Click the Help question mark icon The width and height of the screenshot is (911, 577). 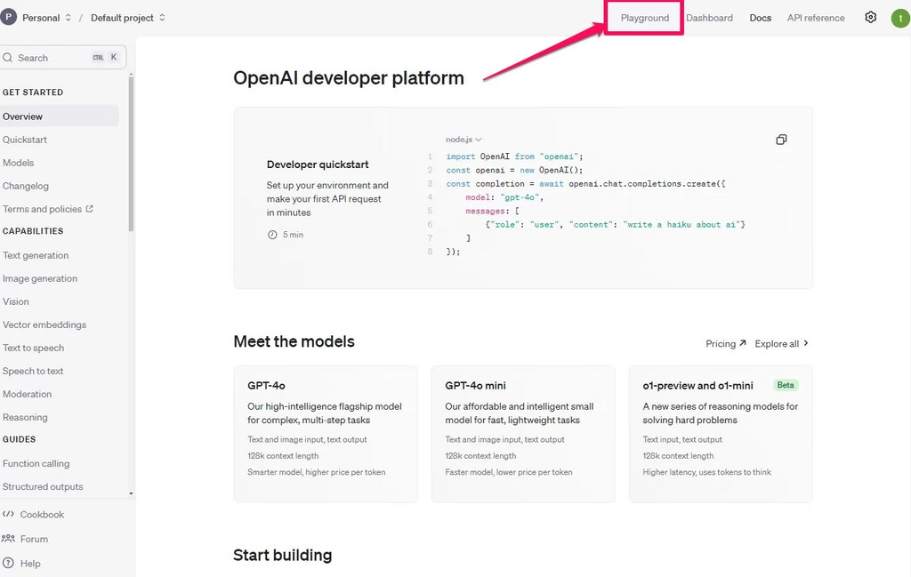coord(8,563)
